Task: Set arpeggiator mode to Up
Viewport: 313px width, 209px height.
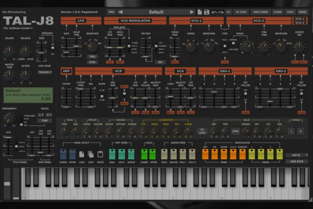Action: [215, 154]
